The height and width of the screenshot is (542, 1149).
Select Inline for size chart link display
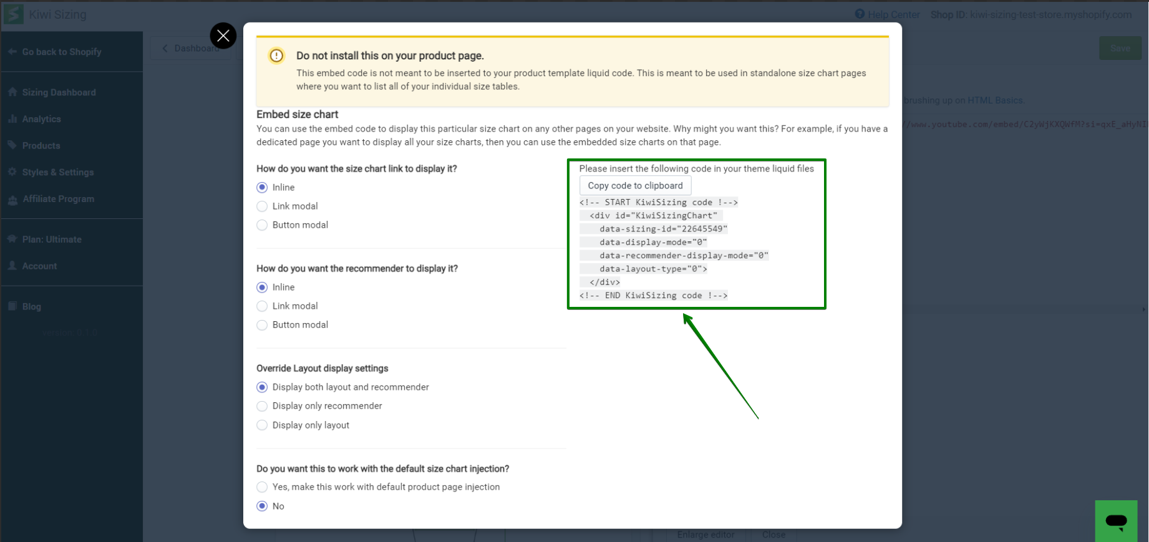(x=262, y=187)
